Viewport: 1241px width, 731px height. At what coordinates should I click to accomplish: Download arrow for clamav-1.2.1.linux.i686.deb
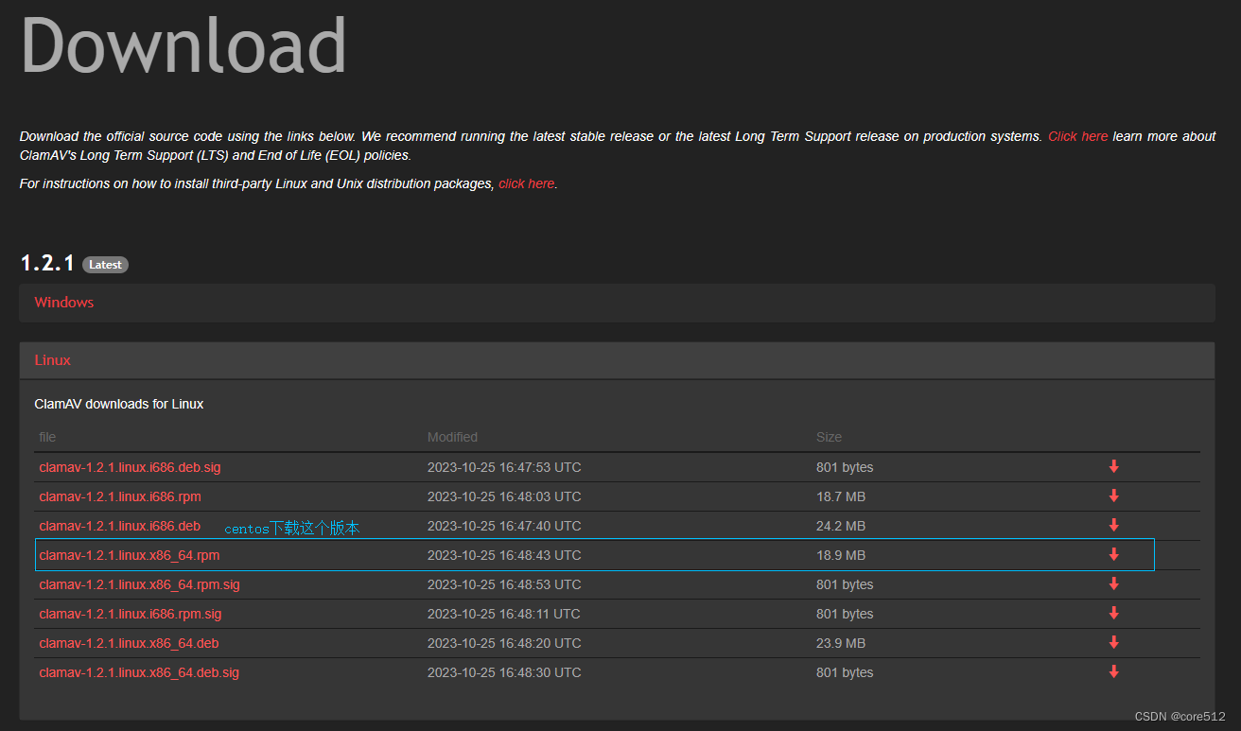1114,525
